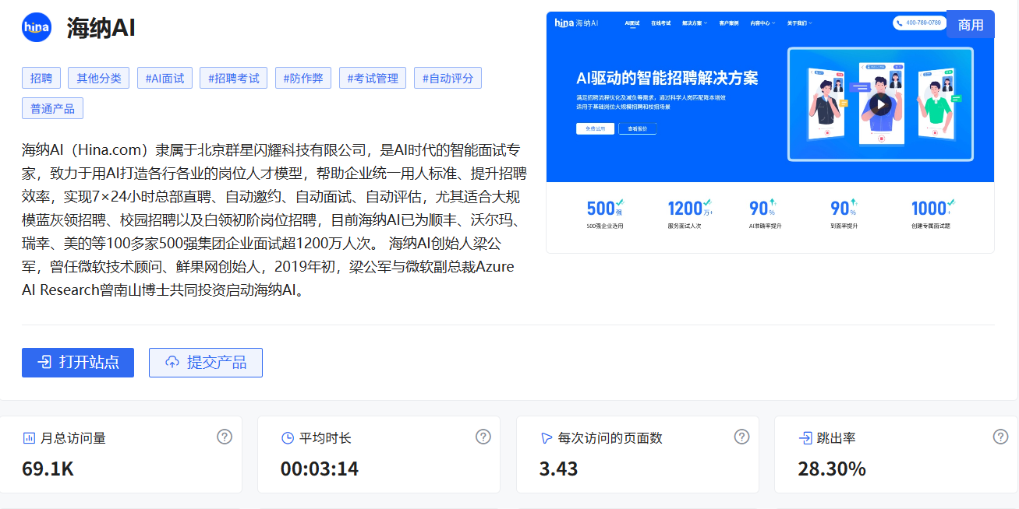
Task: Open the #招聘考试 tag
Action: 234,78
